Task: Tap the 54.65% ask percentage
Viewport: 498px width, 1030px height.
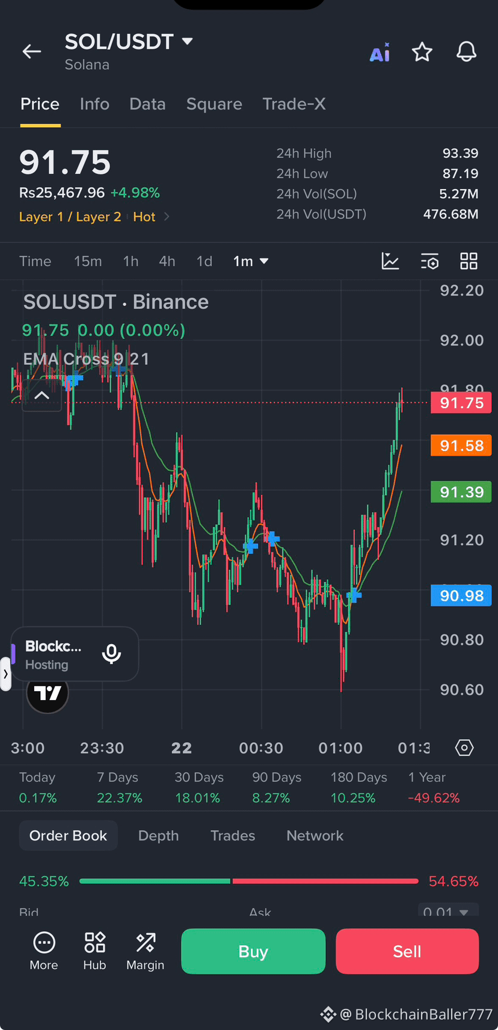Action: pos(453,881)
